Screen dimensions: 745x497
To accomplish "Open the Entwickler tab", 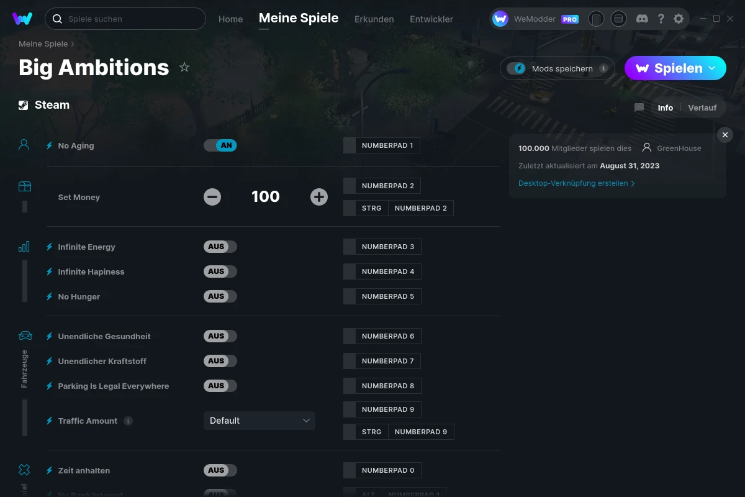I will point(431,19).
